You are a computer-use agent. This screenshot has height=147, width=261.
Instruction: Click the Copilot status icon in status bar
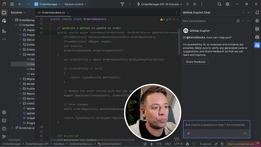(188, 144)
